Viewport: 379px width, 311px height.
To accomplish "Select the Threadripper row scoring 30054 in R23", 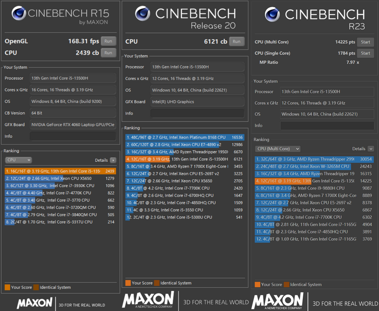I will (x=314, y=159).
